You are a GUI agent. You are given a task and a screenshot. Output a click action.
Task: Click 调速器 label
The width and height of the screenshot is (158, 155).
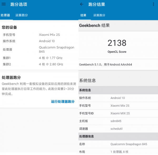(x=83, y=129)
